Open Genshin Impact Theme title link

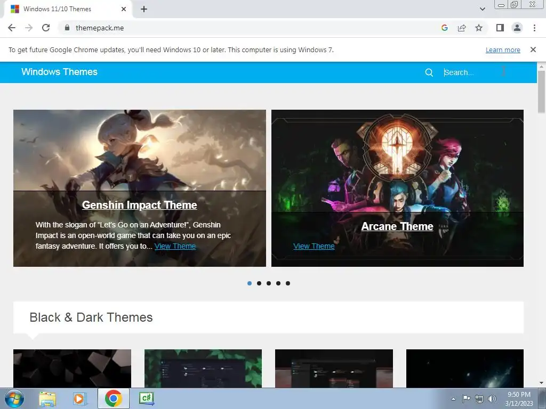[x=139, y=205]
